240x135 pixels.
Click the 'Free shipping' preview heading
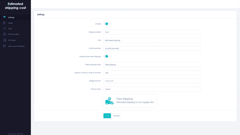tap(125, 99)
